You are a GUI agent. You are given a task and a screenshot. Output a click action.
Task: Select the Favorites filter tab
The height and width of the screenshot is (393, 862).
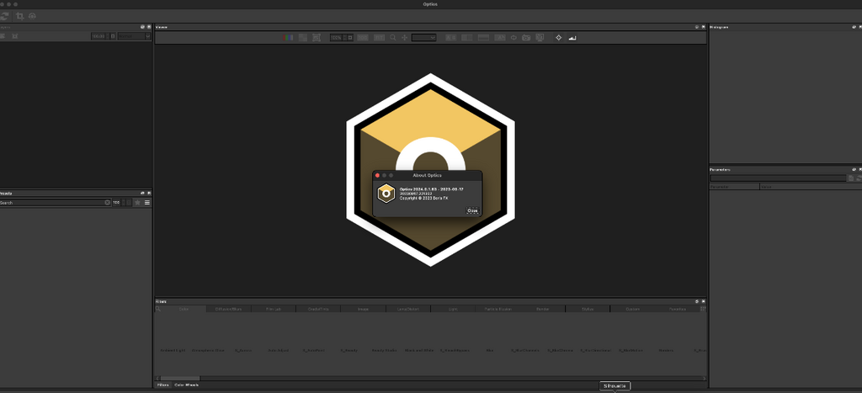[678, 309]
